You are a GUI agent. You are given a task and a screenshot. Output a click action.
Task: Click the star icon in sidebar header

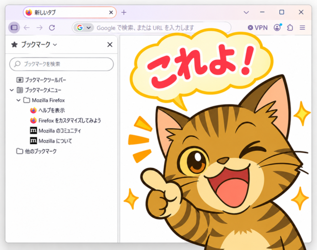[x=14, y=44]
